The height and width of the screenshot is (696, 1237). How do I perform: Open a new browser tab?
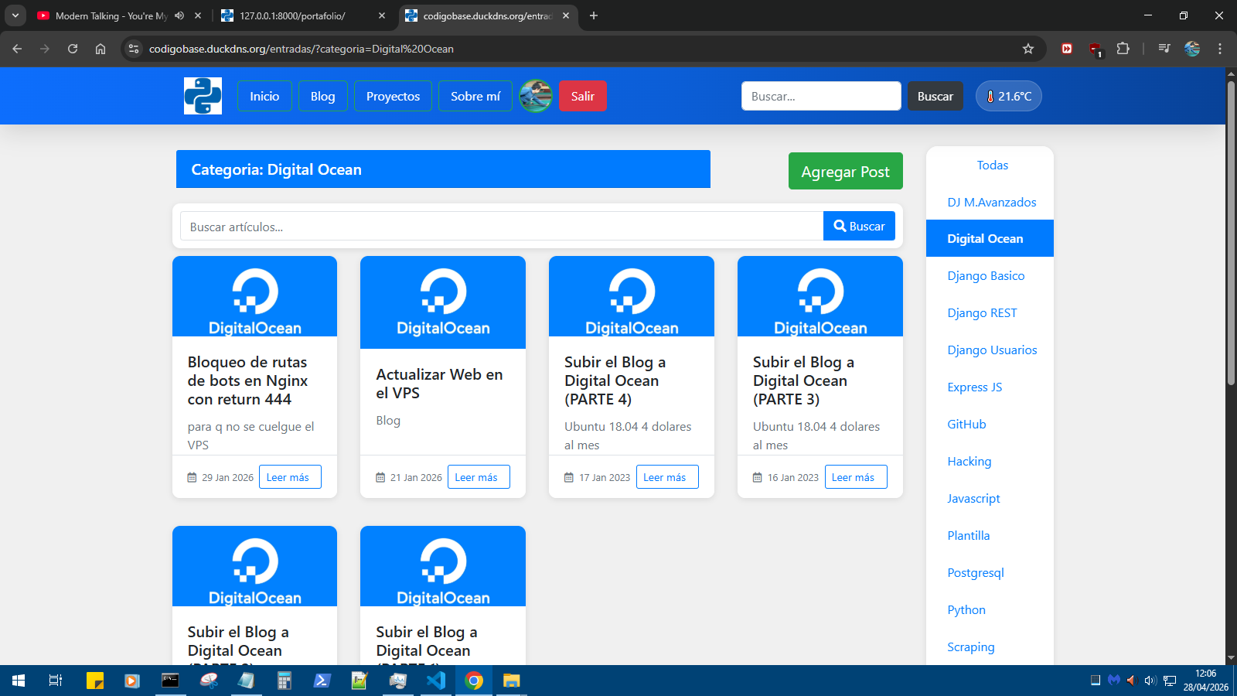coord(594,15)
